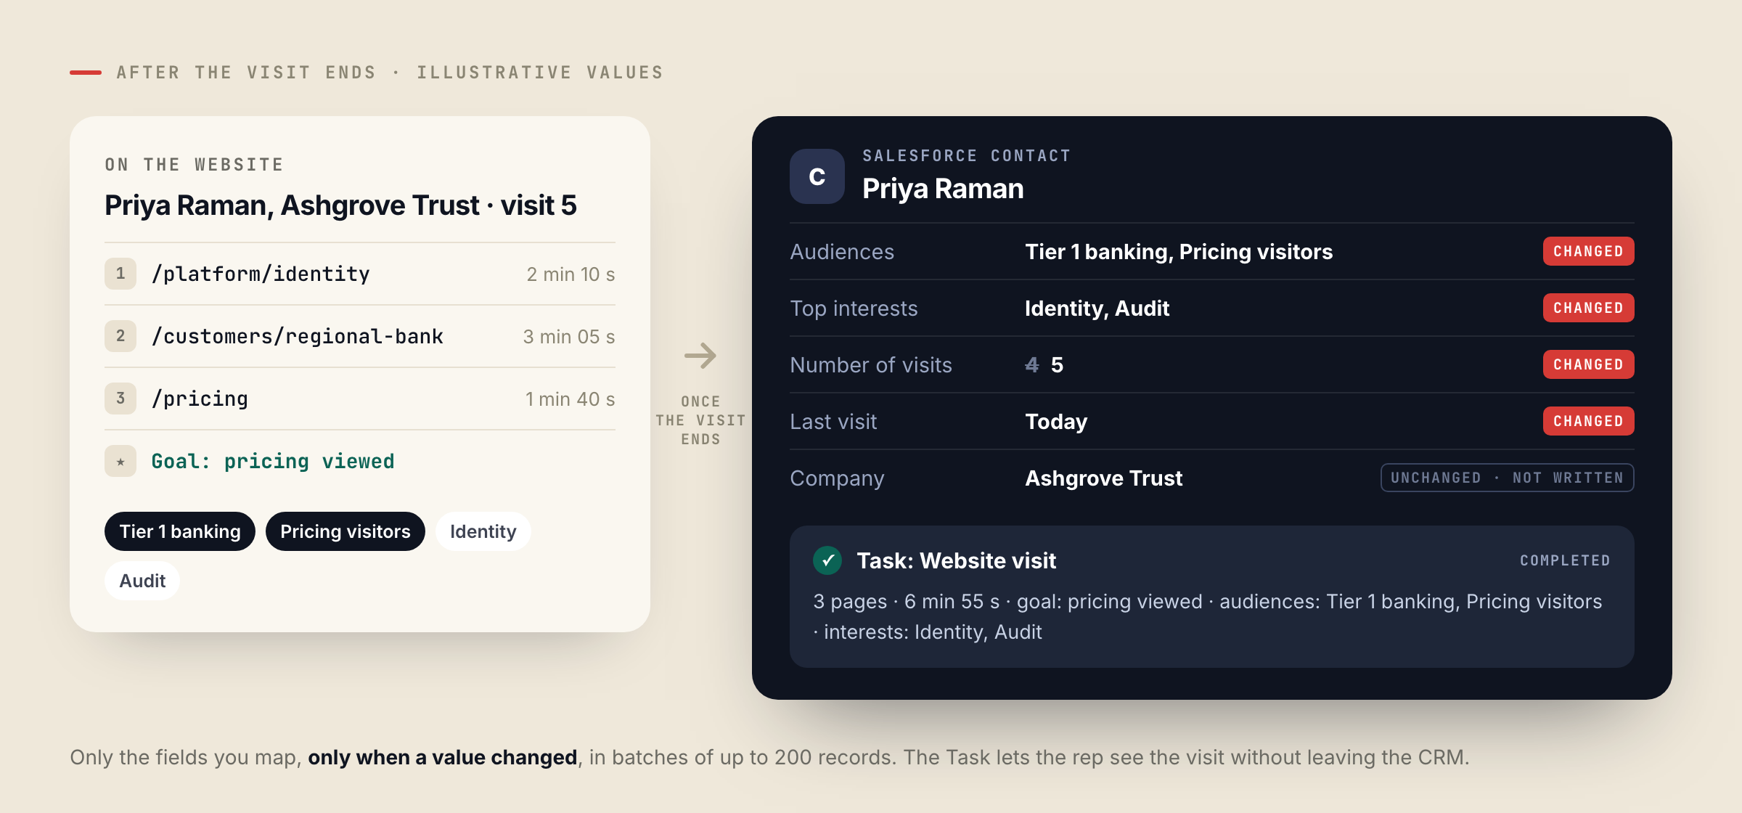
Task: Select the Audit interest tag
Action: tap(142, 581)
